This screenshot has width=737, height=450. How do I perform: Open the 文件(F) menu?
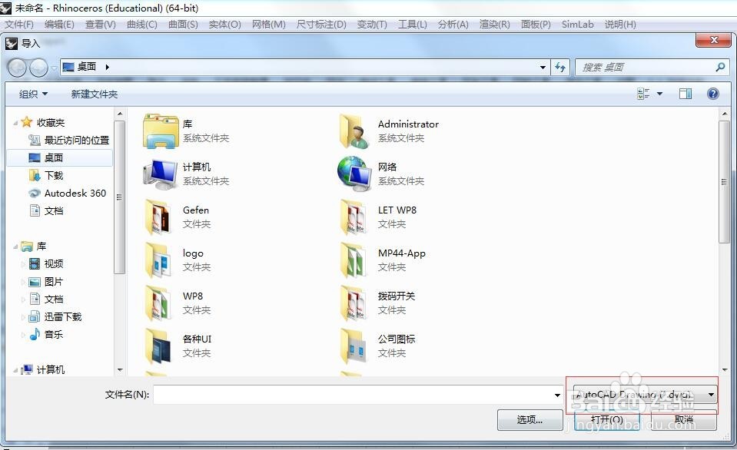tap(19, 25)
